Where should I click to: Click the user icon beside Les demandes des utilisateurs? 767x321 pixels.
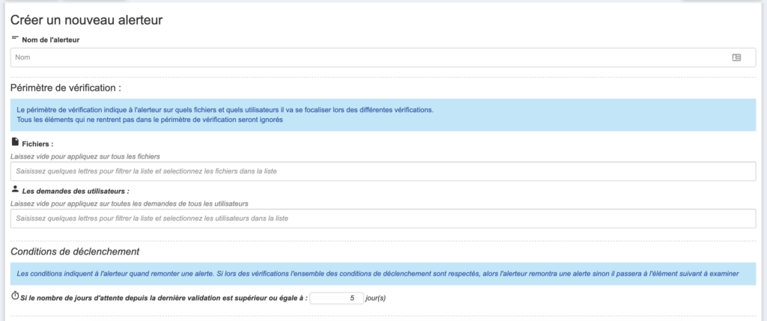click(15, 189)
